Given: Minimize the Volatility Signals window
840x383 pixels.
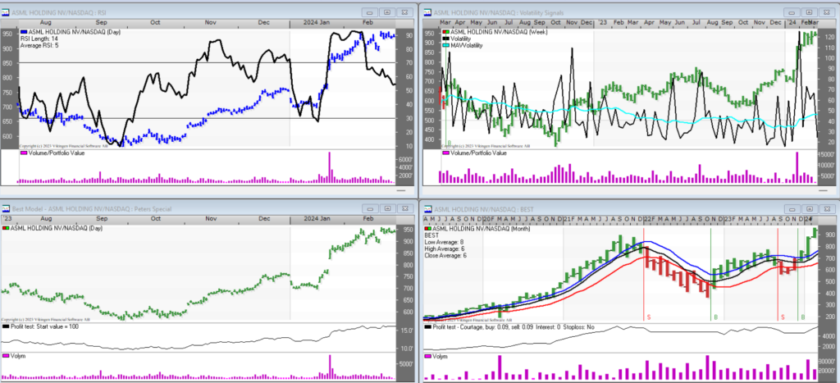Looking at the screenshot, I should pos(792,11).
